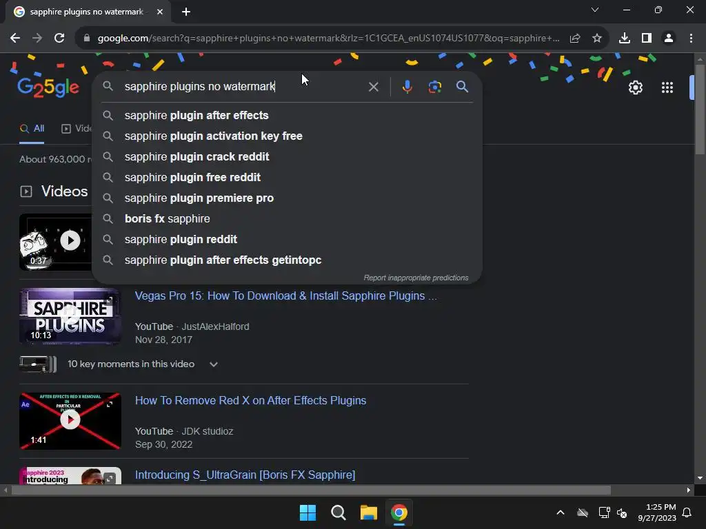The height and width of the screenshot is (529, 706).
Task: Click the blue search magnifier button
Action: [x=463, y=86]
